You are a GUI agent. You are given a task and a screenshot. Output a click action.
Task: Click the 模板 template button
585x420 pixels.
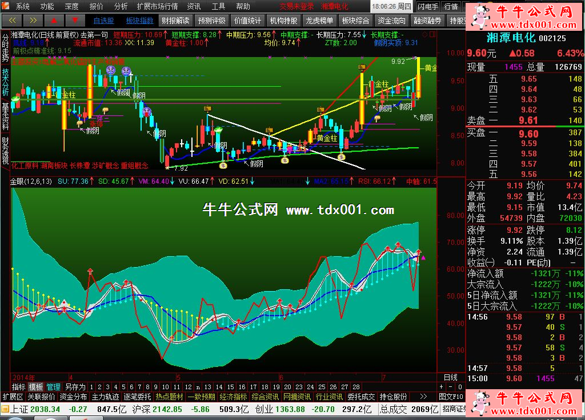coord(36,387)
